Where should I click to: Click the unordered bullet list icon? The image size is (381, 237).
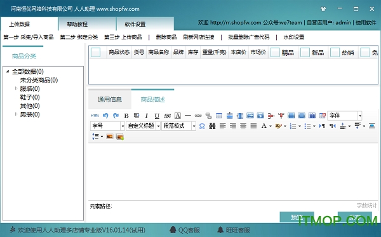tap(307, 126)
